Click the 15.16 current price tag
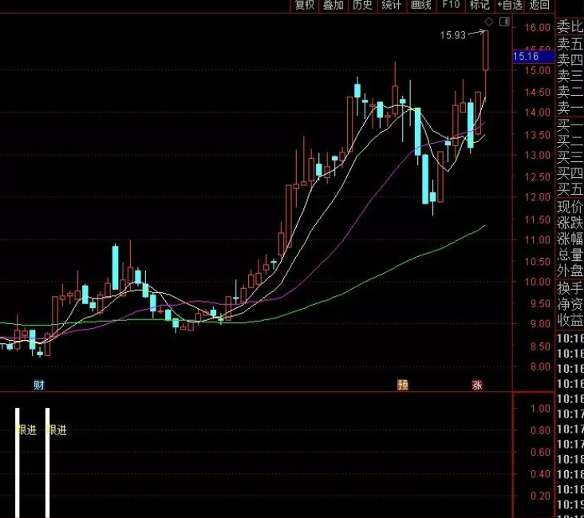 534,57
